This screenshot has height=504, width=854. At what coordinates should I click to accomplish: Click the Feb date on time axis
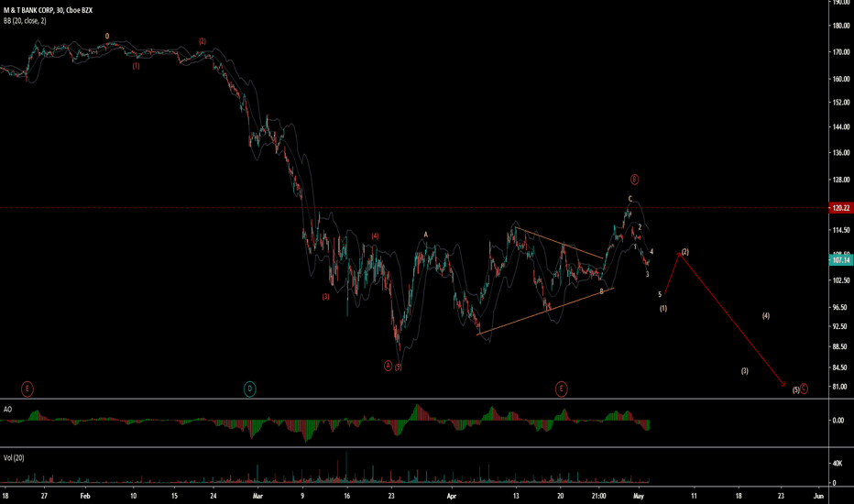tap(85, 497)
